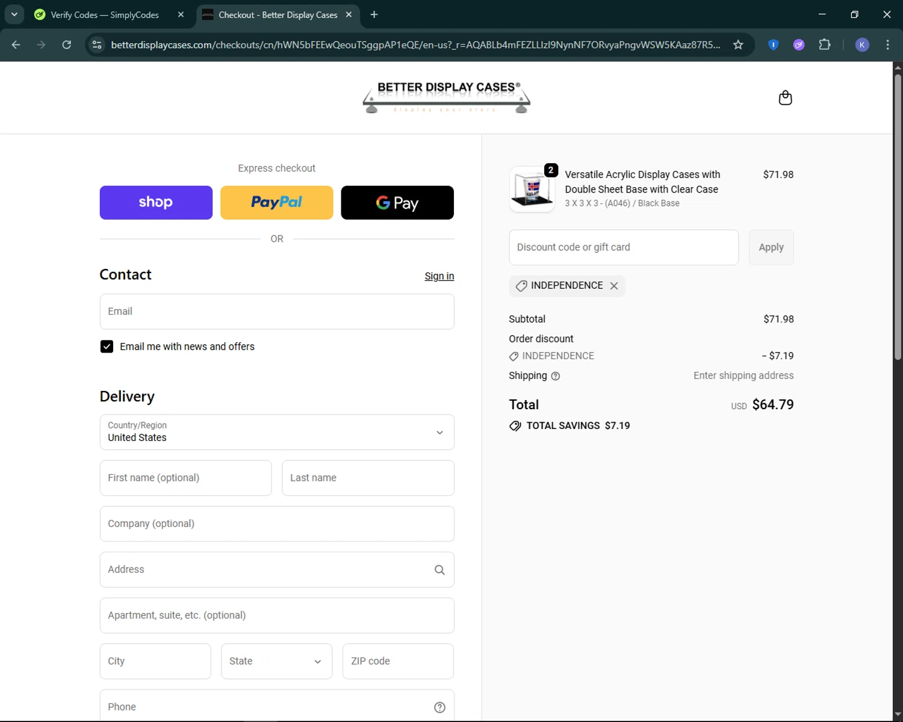Open the Chrome three-dot menu

[x=888, y=45]
